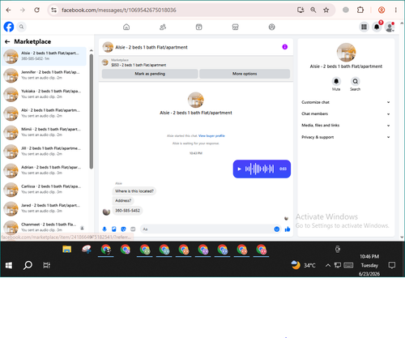Open Chrome three-dot menu
Screen dimensions: 405x338
tap(396, 10)
